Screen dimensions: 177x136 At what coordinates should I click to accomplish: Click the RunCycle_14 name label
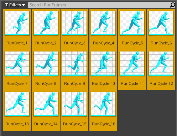tap(46, 124)
